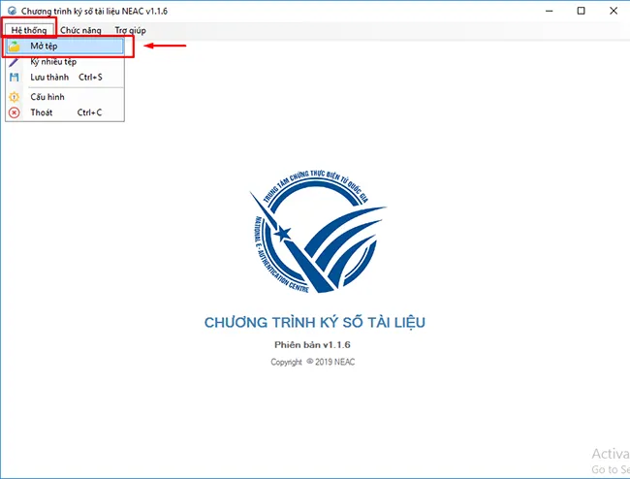Click the Phiên bản v1.1.6 version text
The height and width of the screenshot is (479, 630).
(314, 344)
